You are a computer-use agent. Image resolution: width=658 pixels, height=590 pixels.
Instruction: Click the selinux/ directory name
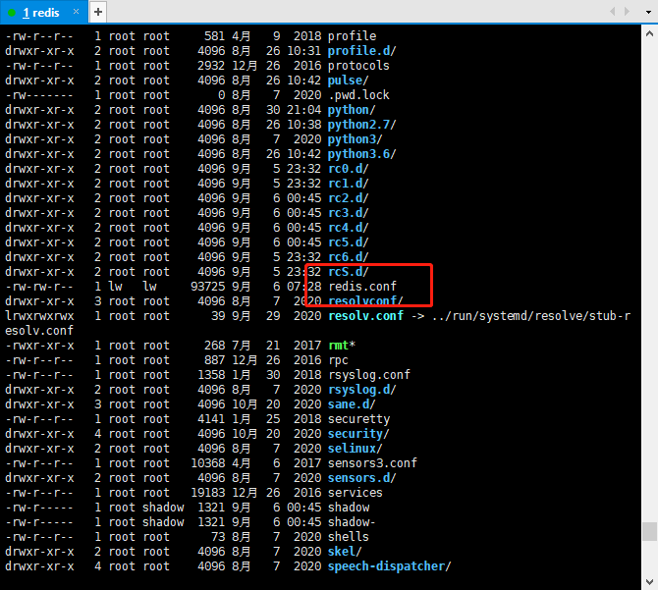coord(355,449)
